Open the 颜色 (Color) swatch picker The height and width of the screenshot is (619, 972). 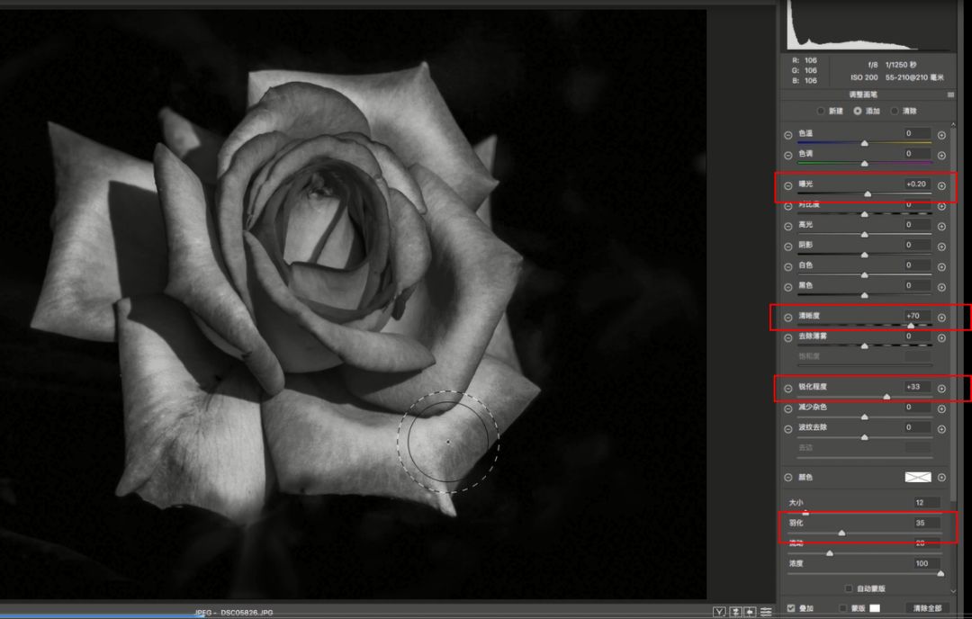(x=917, y=477)
